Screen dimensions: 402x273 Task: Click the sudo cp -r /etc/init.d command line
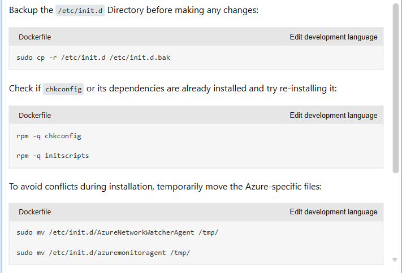[93, 58]
